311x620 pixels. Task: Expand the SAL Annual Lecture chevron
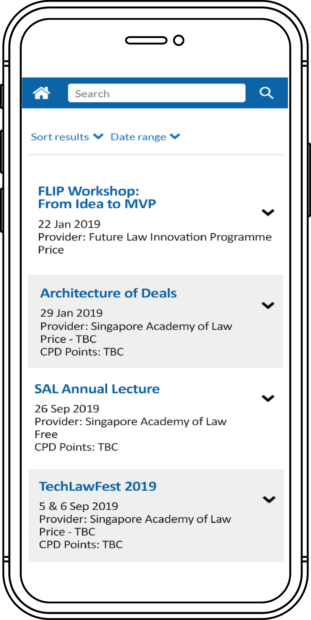[x=268, y=398]
